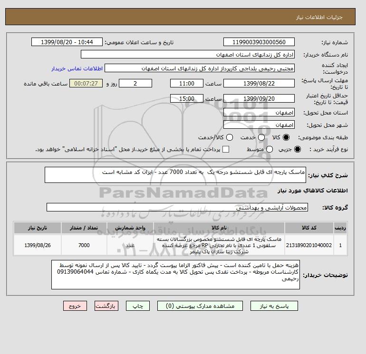Select the خدمت radio button
This screenshot has height=354, width=366.
[261, 137]
